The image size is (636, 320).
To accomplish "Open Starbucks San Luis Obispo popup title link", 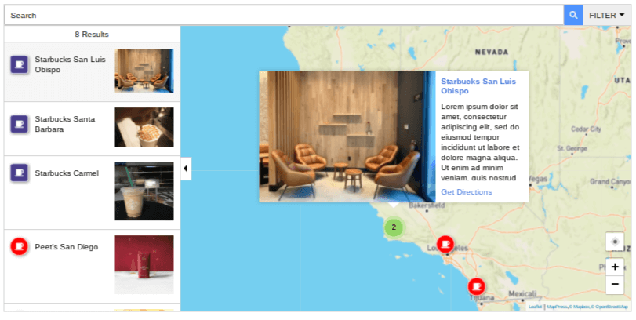I will click(x=478, y=86).
